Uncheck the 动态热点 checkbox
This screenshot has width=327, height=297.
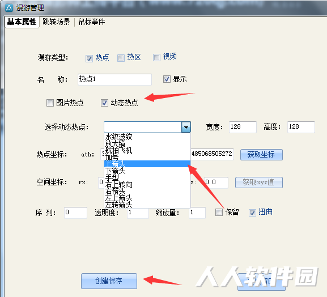pos(104,103)
